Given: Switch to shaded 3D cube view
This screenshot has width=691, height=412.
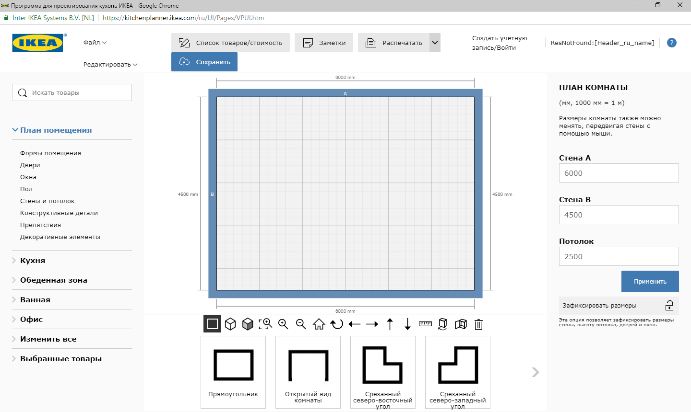Looking at the screenshot, I should (x=248, y=324).
